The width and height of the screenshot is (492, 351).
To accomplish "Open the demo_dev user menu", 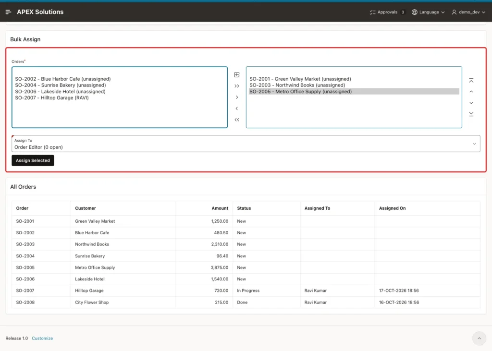I will pos(468,12).
